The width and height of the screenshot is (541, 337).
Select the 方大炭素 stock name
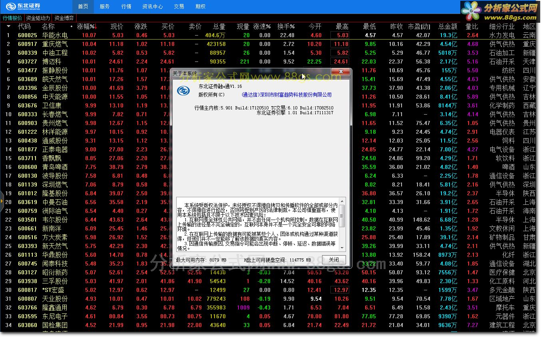(55, 237)
